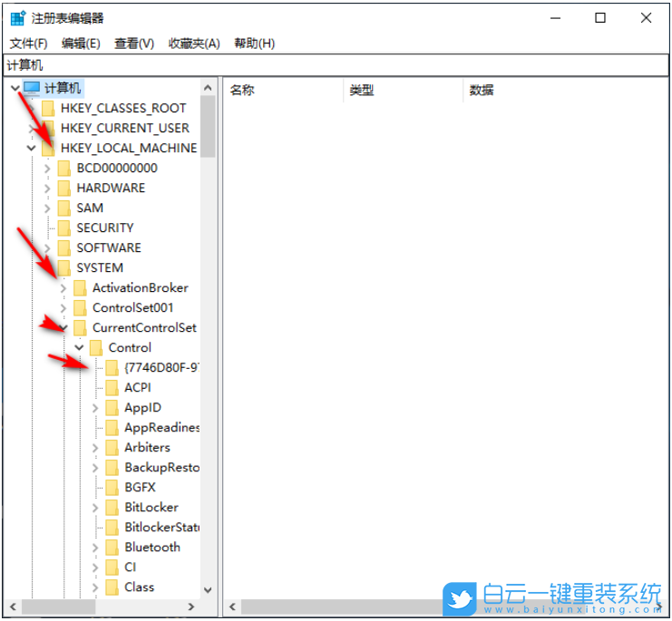Viewport: 672px width, 621px height.
Task: Open the 查看(V) menu
Action: tap(133, 44)
